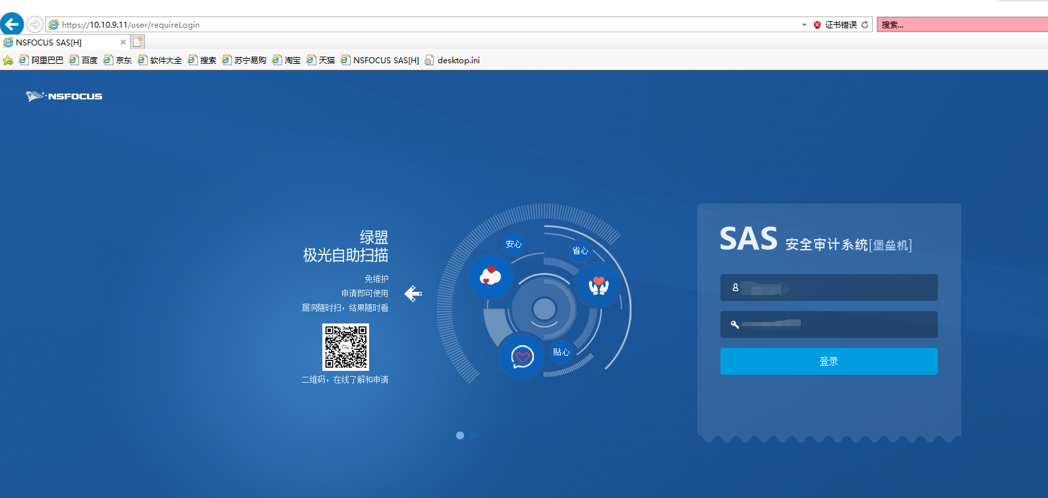Select the second carousel dot
The height and width of the screenshot is (498, 1048).
click(x=474, y=435)
